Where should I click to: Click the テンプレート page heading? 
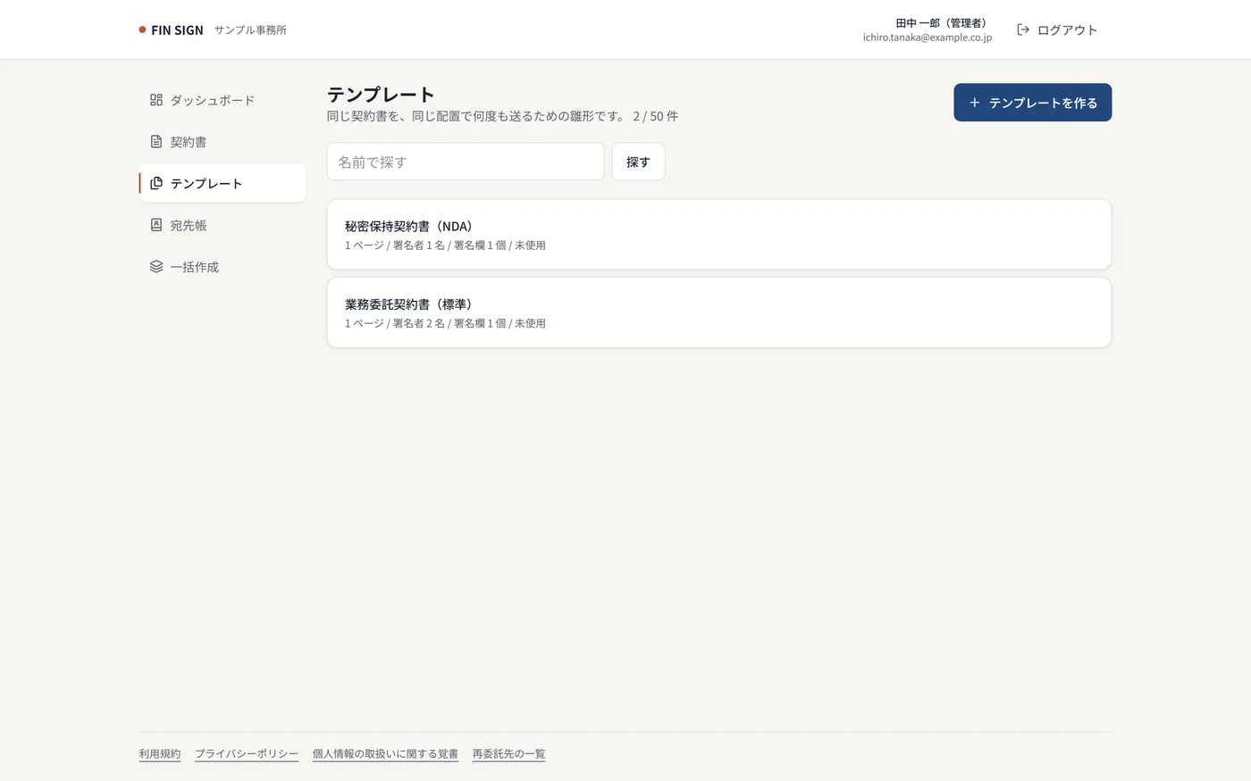point(381,95)
